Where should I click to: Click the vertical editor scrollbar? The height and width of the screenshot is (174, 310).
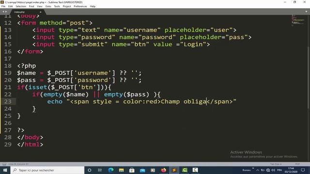[309, 77]
